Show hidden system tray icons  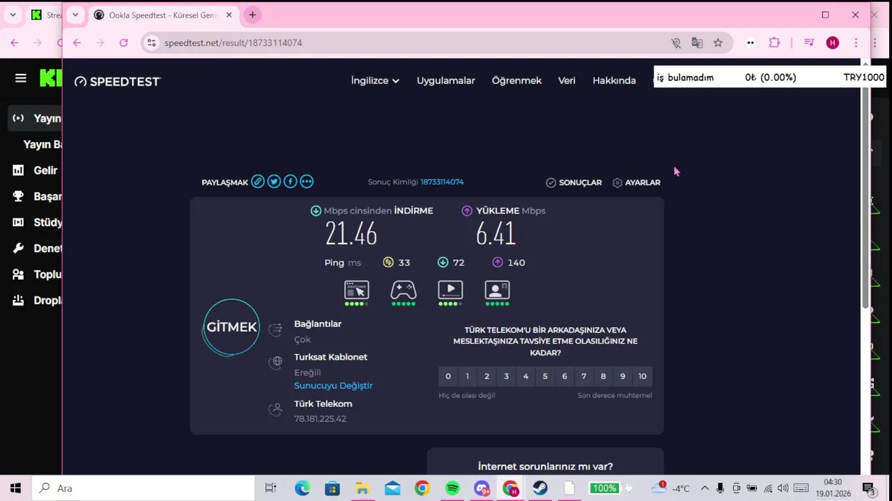705,488
